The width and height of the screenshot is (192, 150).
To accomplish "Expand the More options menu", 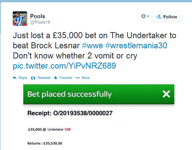I will 86,78.
